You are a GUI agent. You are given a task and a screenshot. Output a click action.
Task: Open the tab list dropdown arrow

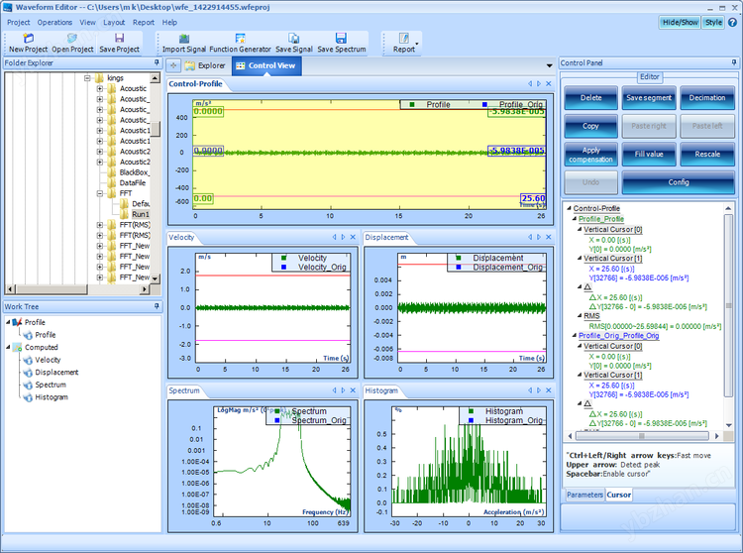549,65
